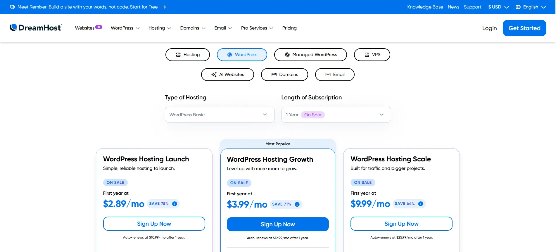Click WordPress logo on Managed WordPress pill
556x252 pixels.
(x=287, y=55)
